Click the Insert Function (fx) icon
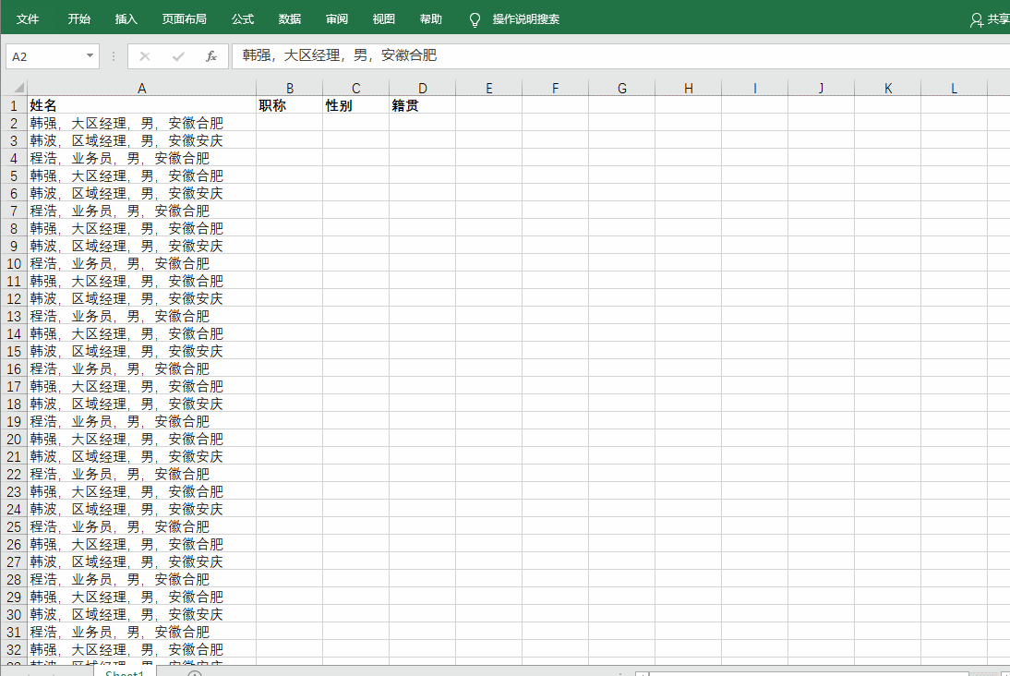This screenshot has width=1010, height=676. tap(210, 55)
